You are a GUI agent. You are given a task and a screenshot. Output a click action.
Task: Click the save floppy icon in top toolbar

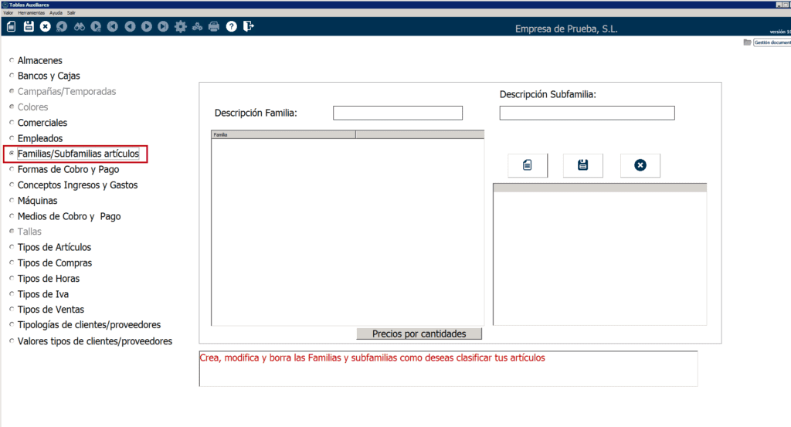point(29,27)
